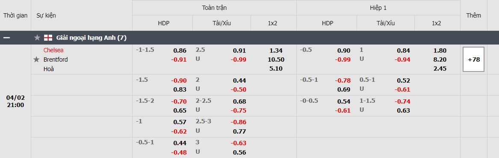The image size is (499, 158).
Task: Choose under odds -0.99 for 2.5 line
Action: click(238, 59)
